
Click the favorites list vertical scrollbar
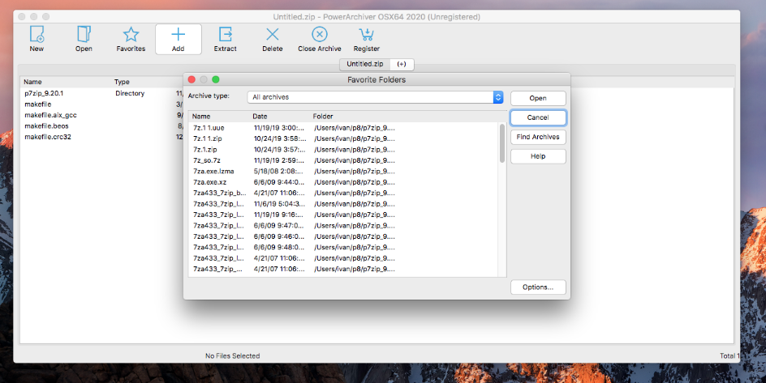pos(502,144)
